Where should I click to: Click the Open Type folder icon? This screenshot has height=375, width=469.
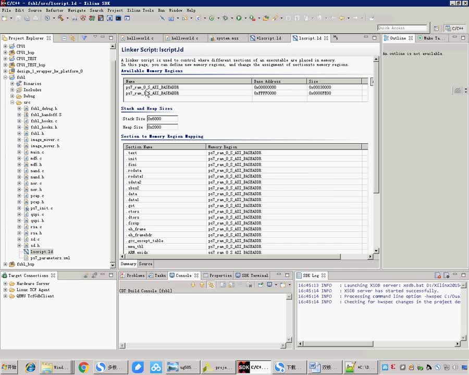coord(266,18)
